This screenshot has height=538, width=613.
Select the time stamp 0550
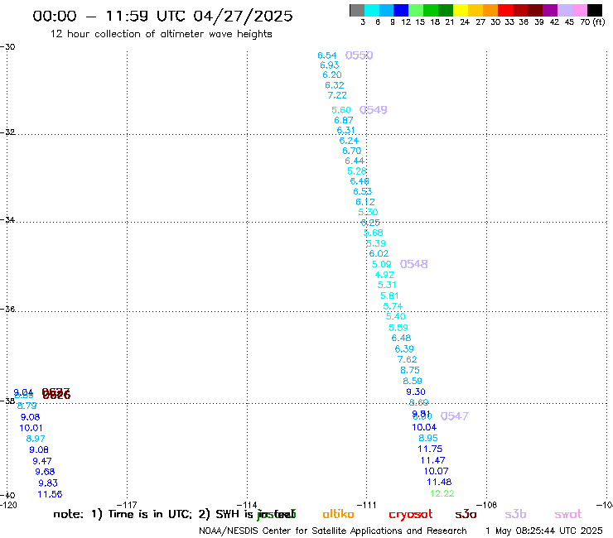[359, 55]
